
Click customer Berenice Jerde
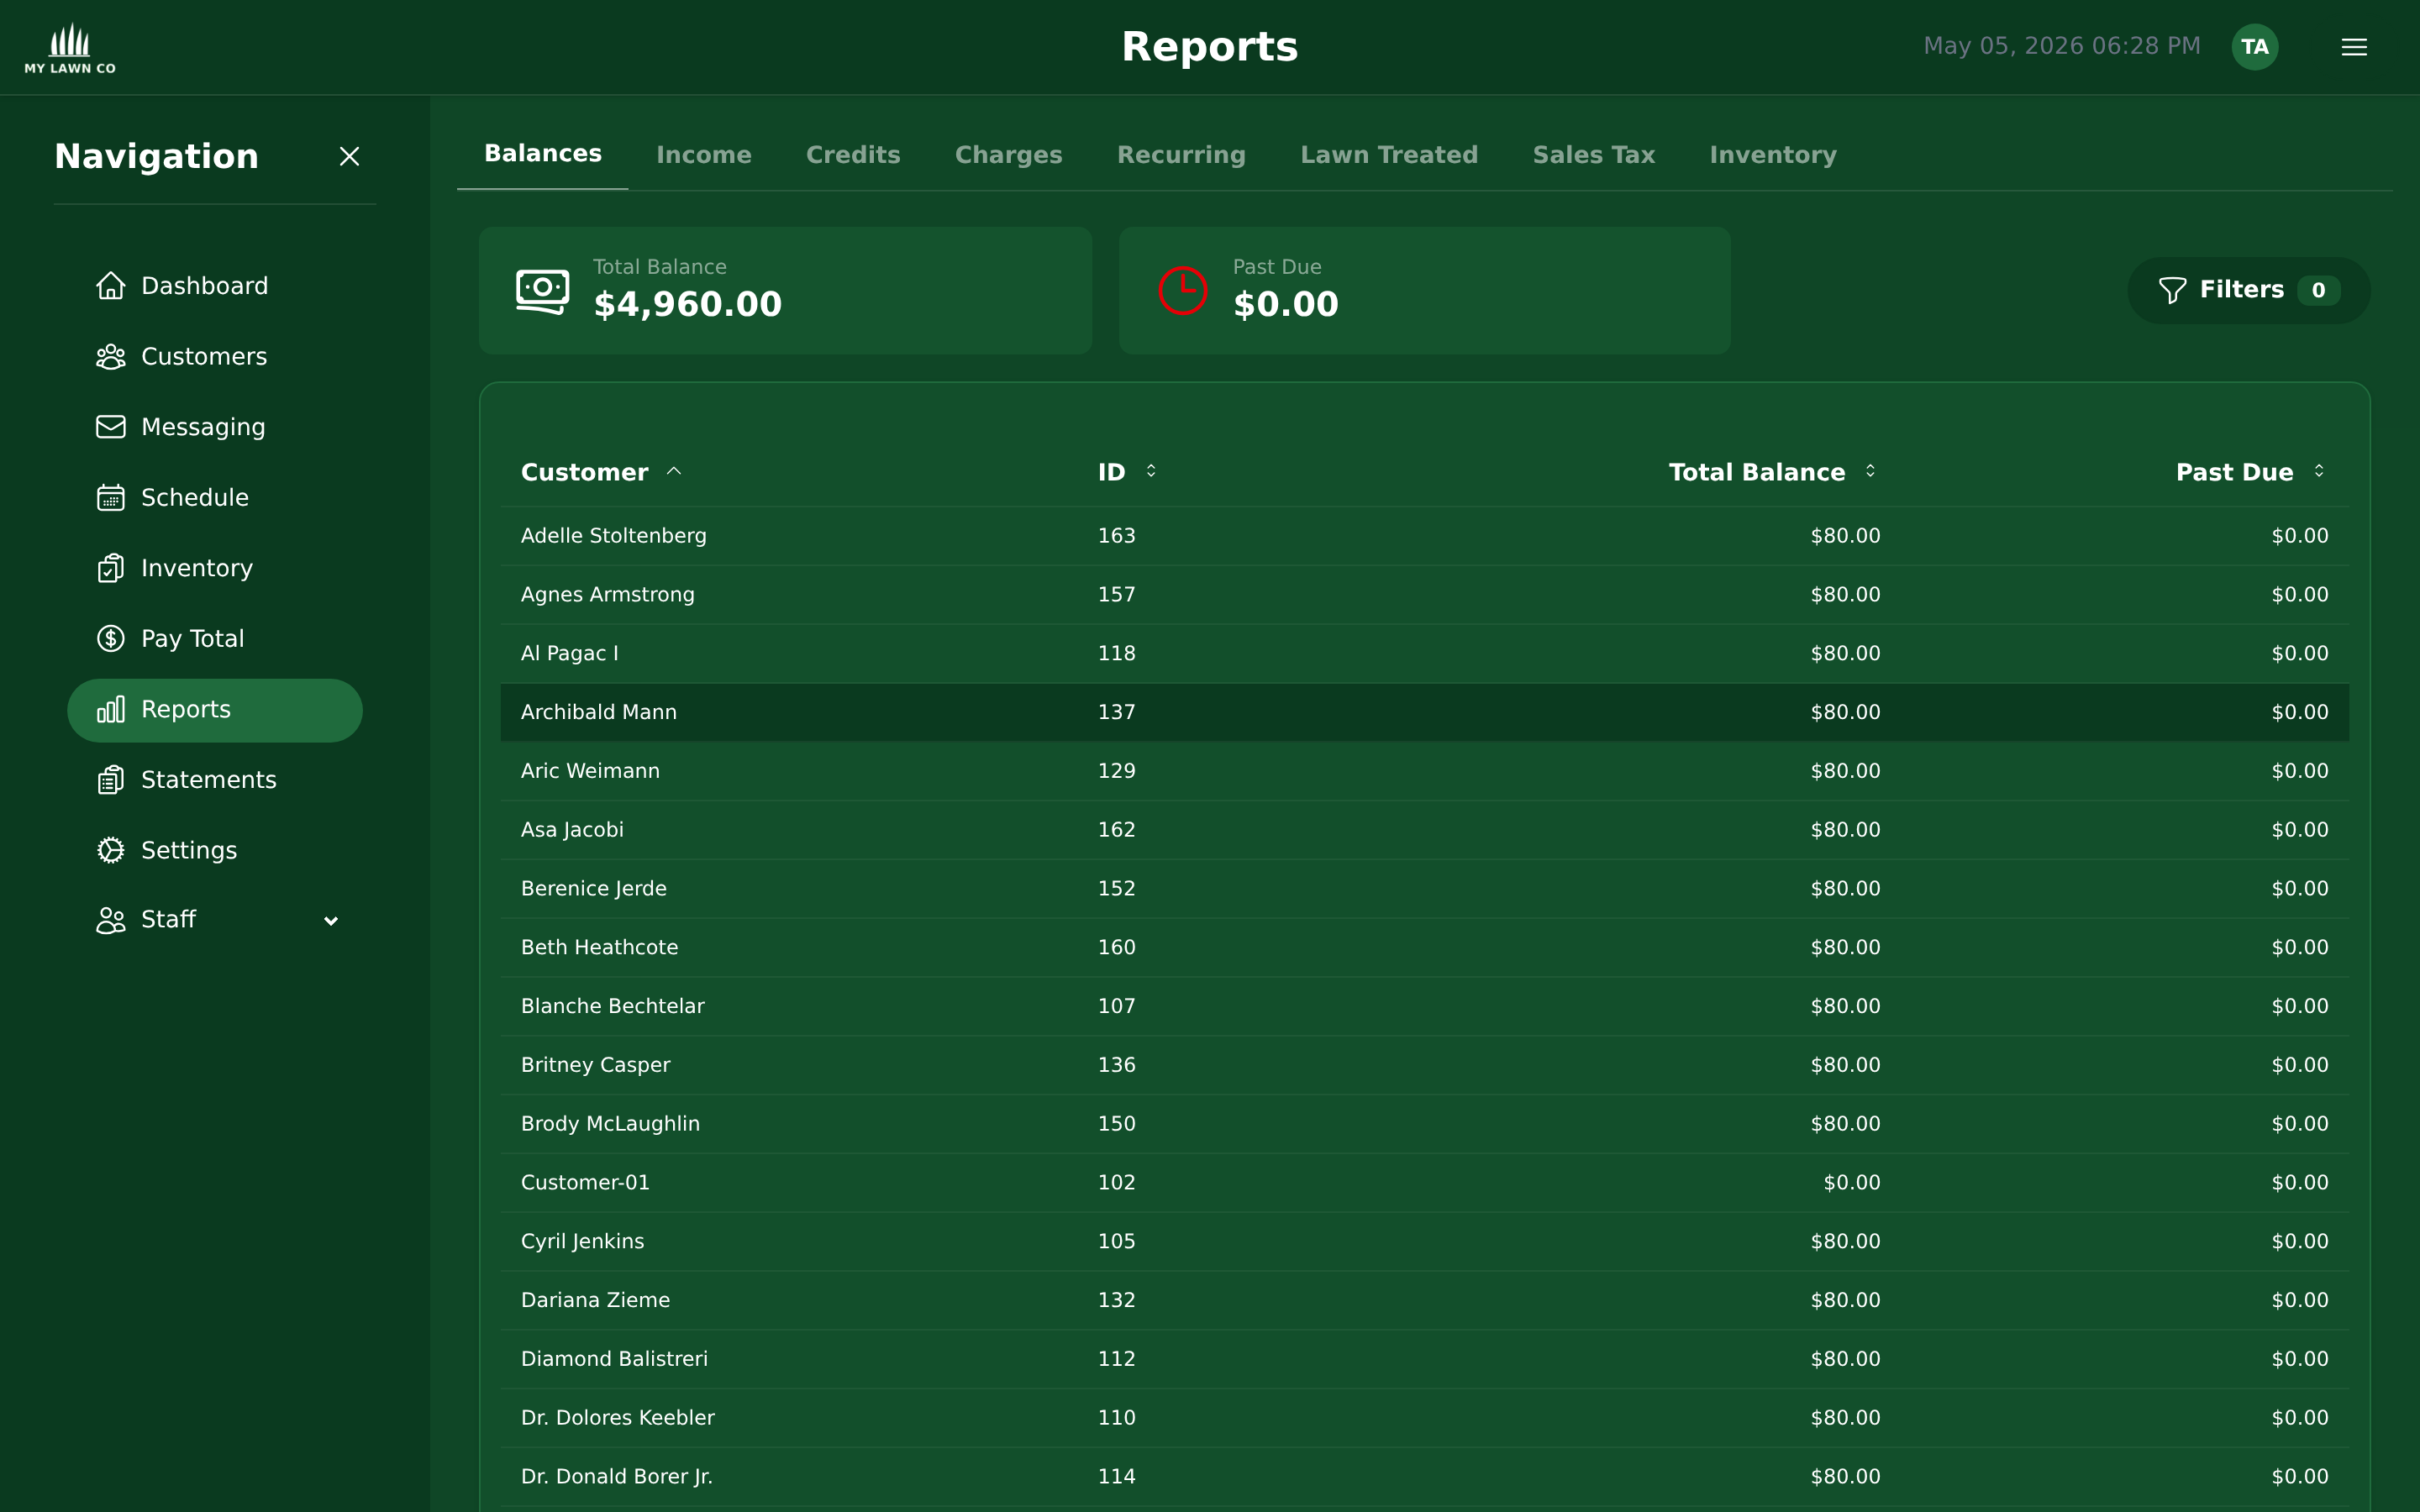594,889
